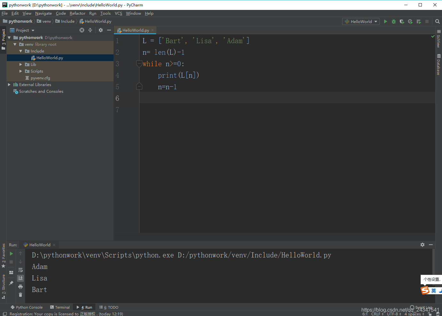The width and height of the screenshot is (442, 316).
Task: Collapse the venv library root folder
Action: pos(15,44)
